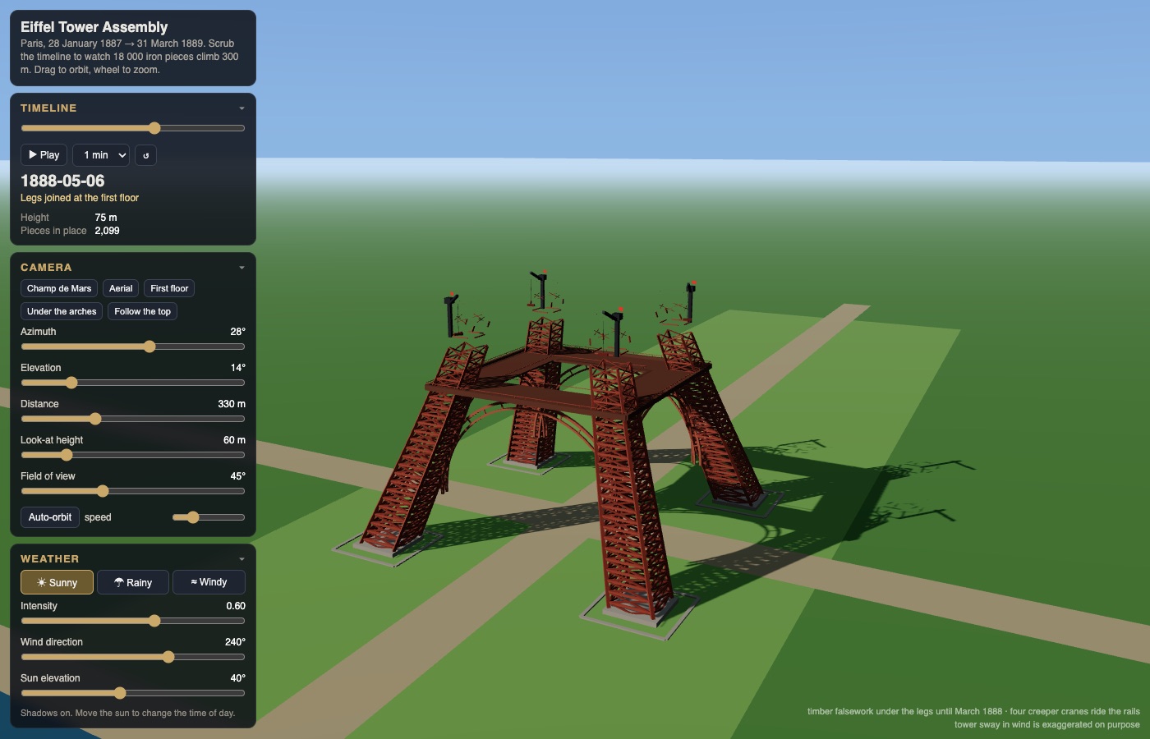The height and width of the screenshot is (739, 1150).
Task: Click the Wind direction value 240°
Action: pos(235,642)
